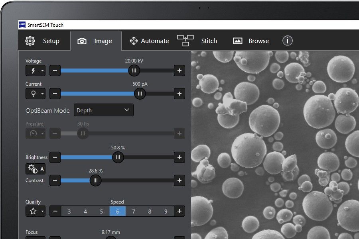Switch to the Automate tab
359x239 pixels.
149,41
